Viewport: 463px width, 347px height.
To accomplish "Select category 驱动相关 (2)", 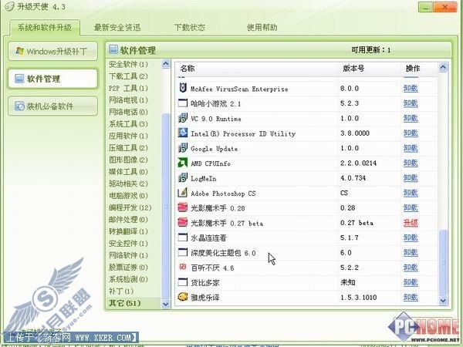I will pos(128,184).
